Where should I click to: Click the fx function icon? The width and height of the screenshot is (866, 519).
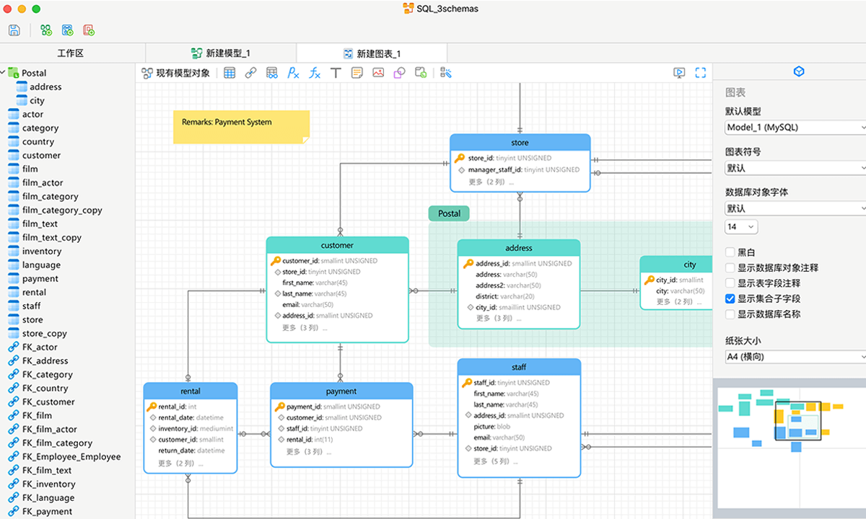pyautogui.click(x=315, y=73)
